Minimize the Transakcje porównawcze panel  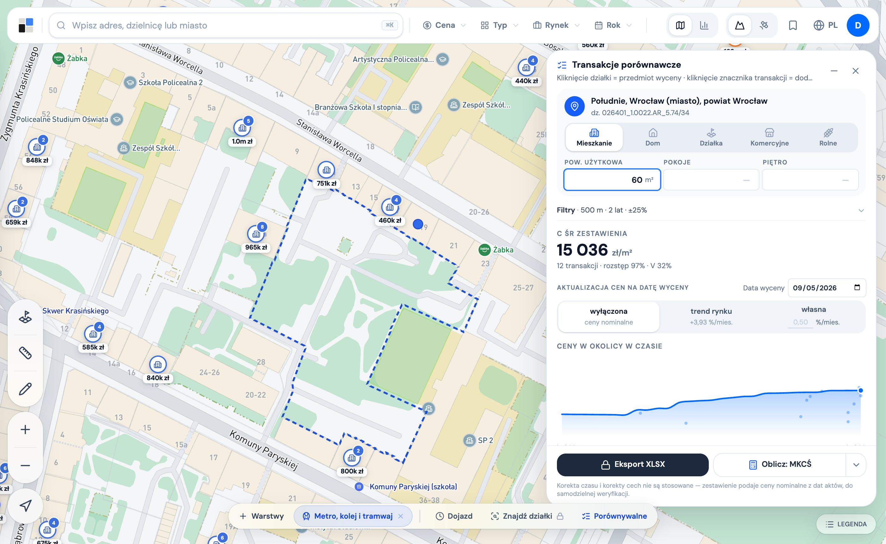(834, 71)
